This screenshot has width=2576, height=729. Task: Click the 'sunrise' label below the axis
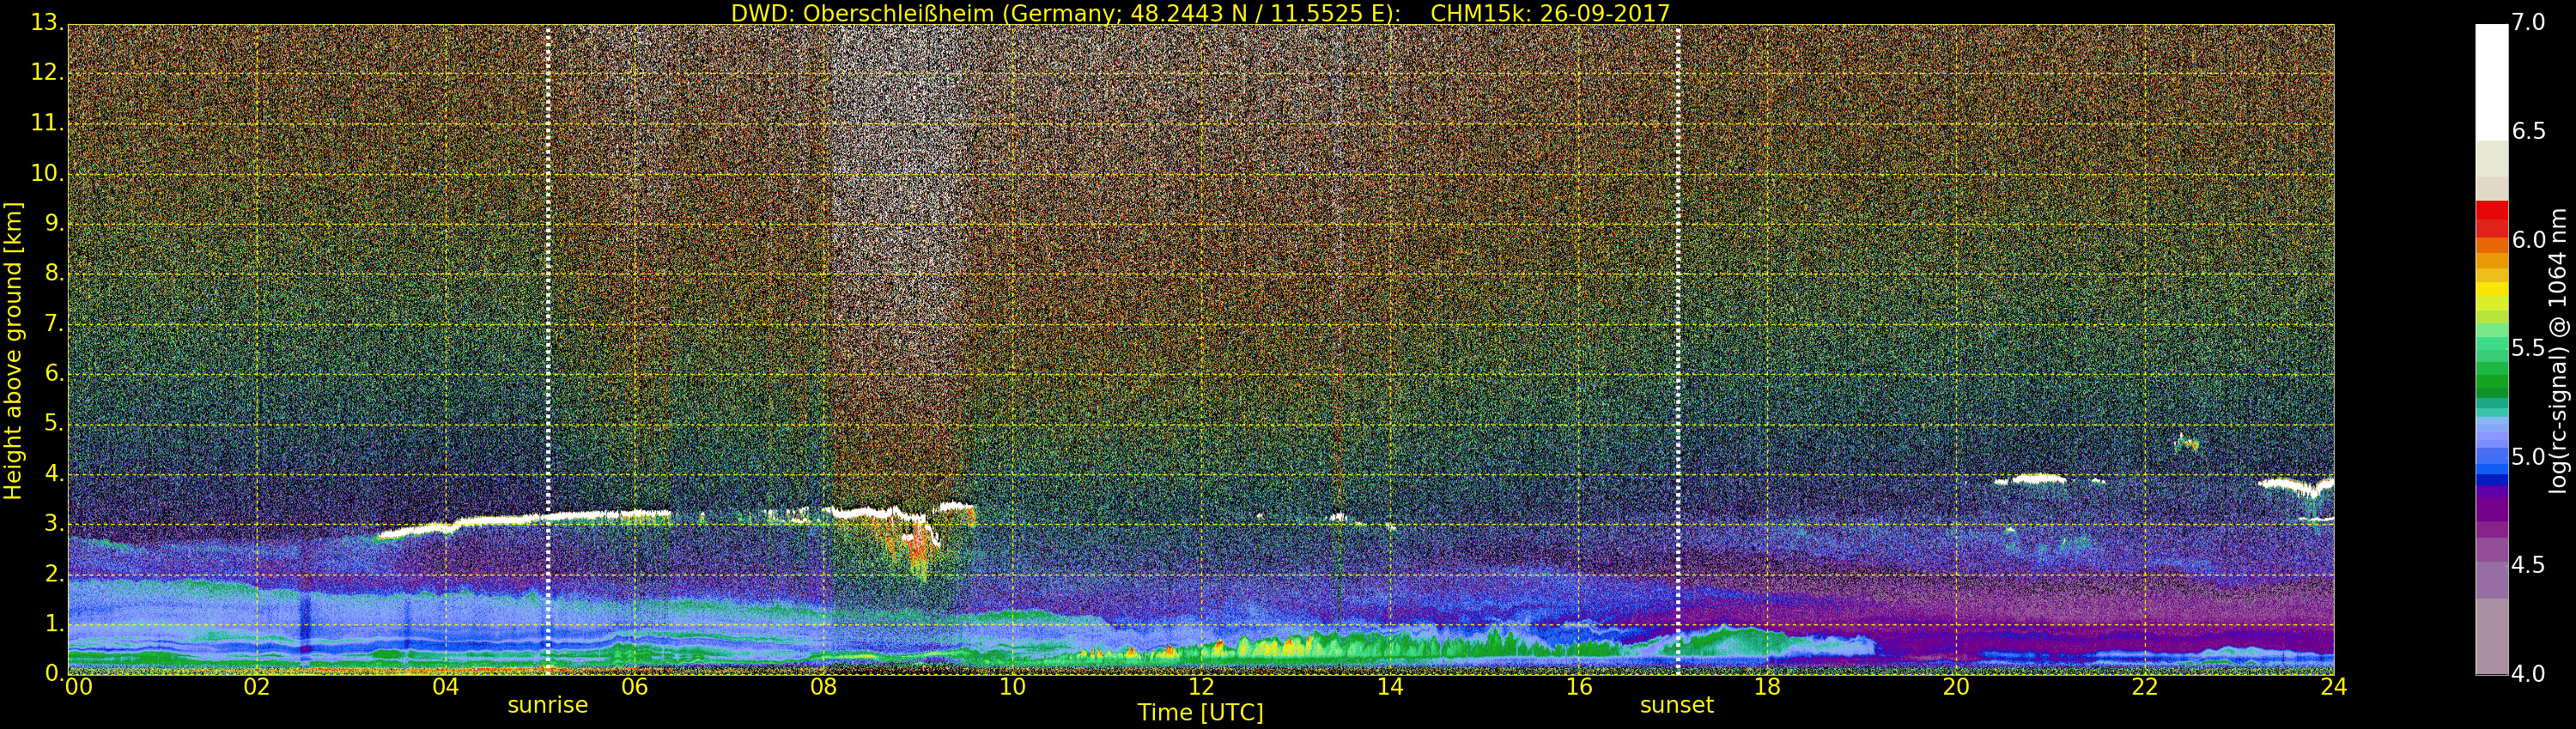tap(548, 705)
